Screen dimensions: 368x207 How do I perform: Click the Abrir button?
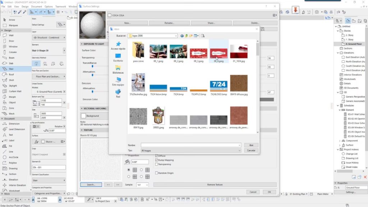pyautogui.click(x=251, y=145)
